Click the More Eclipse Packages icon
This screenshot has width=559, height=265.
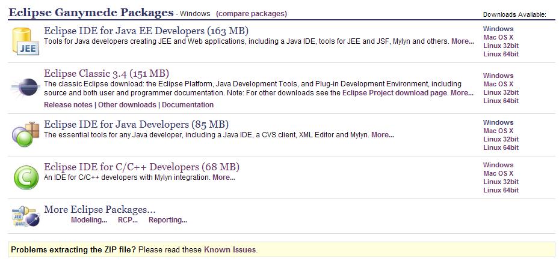[26, 216]
